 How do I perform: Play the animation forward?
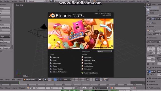click(86, 88)
